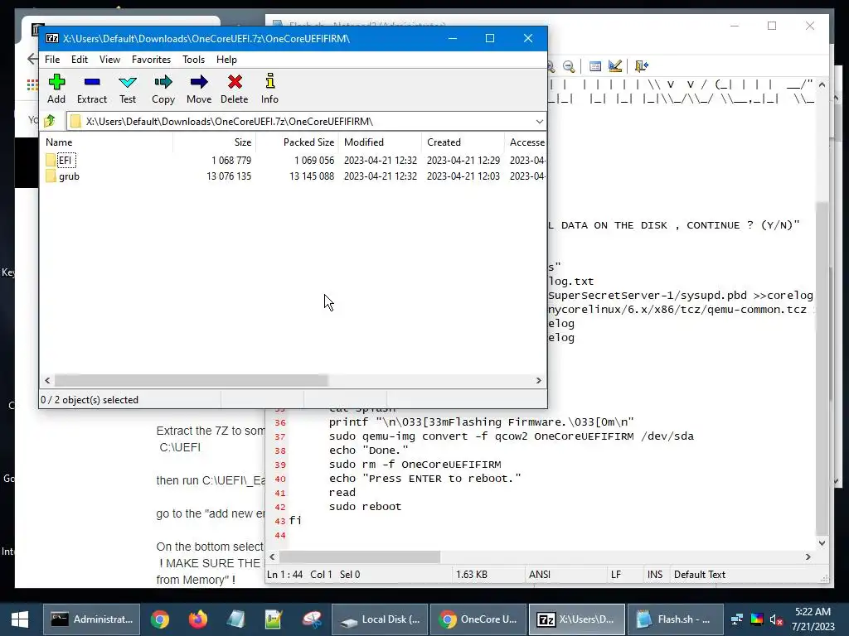The image size is (849, 636).
Task: Click the Copy toolbar icon
Action: pyautogui.click(x=163, y=89)
